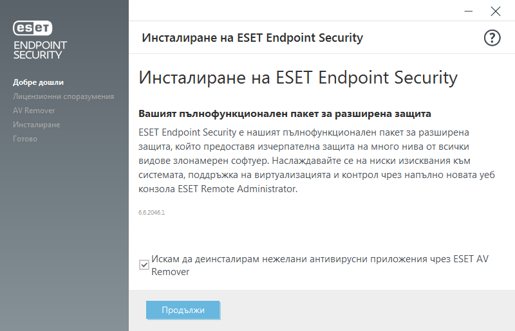515x331 pixels.
Task: Click empty sidebar area below Готово
Action: click(64, 238)
